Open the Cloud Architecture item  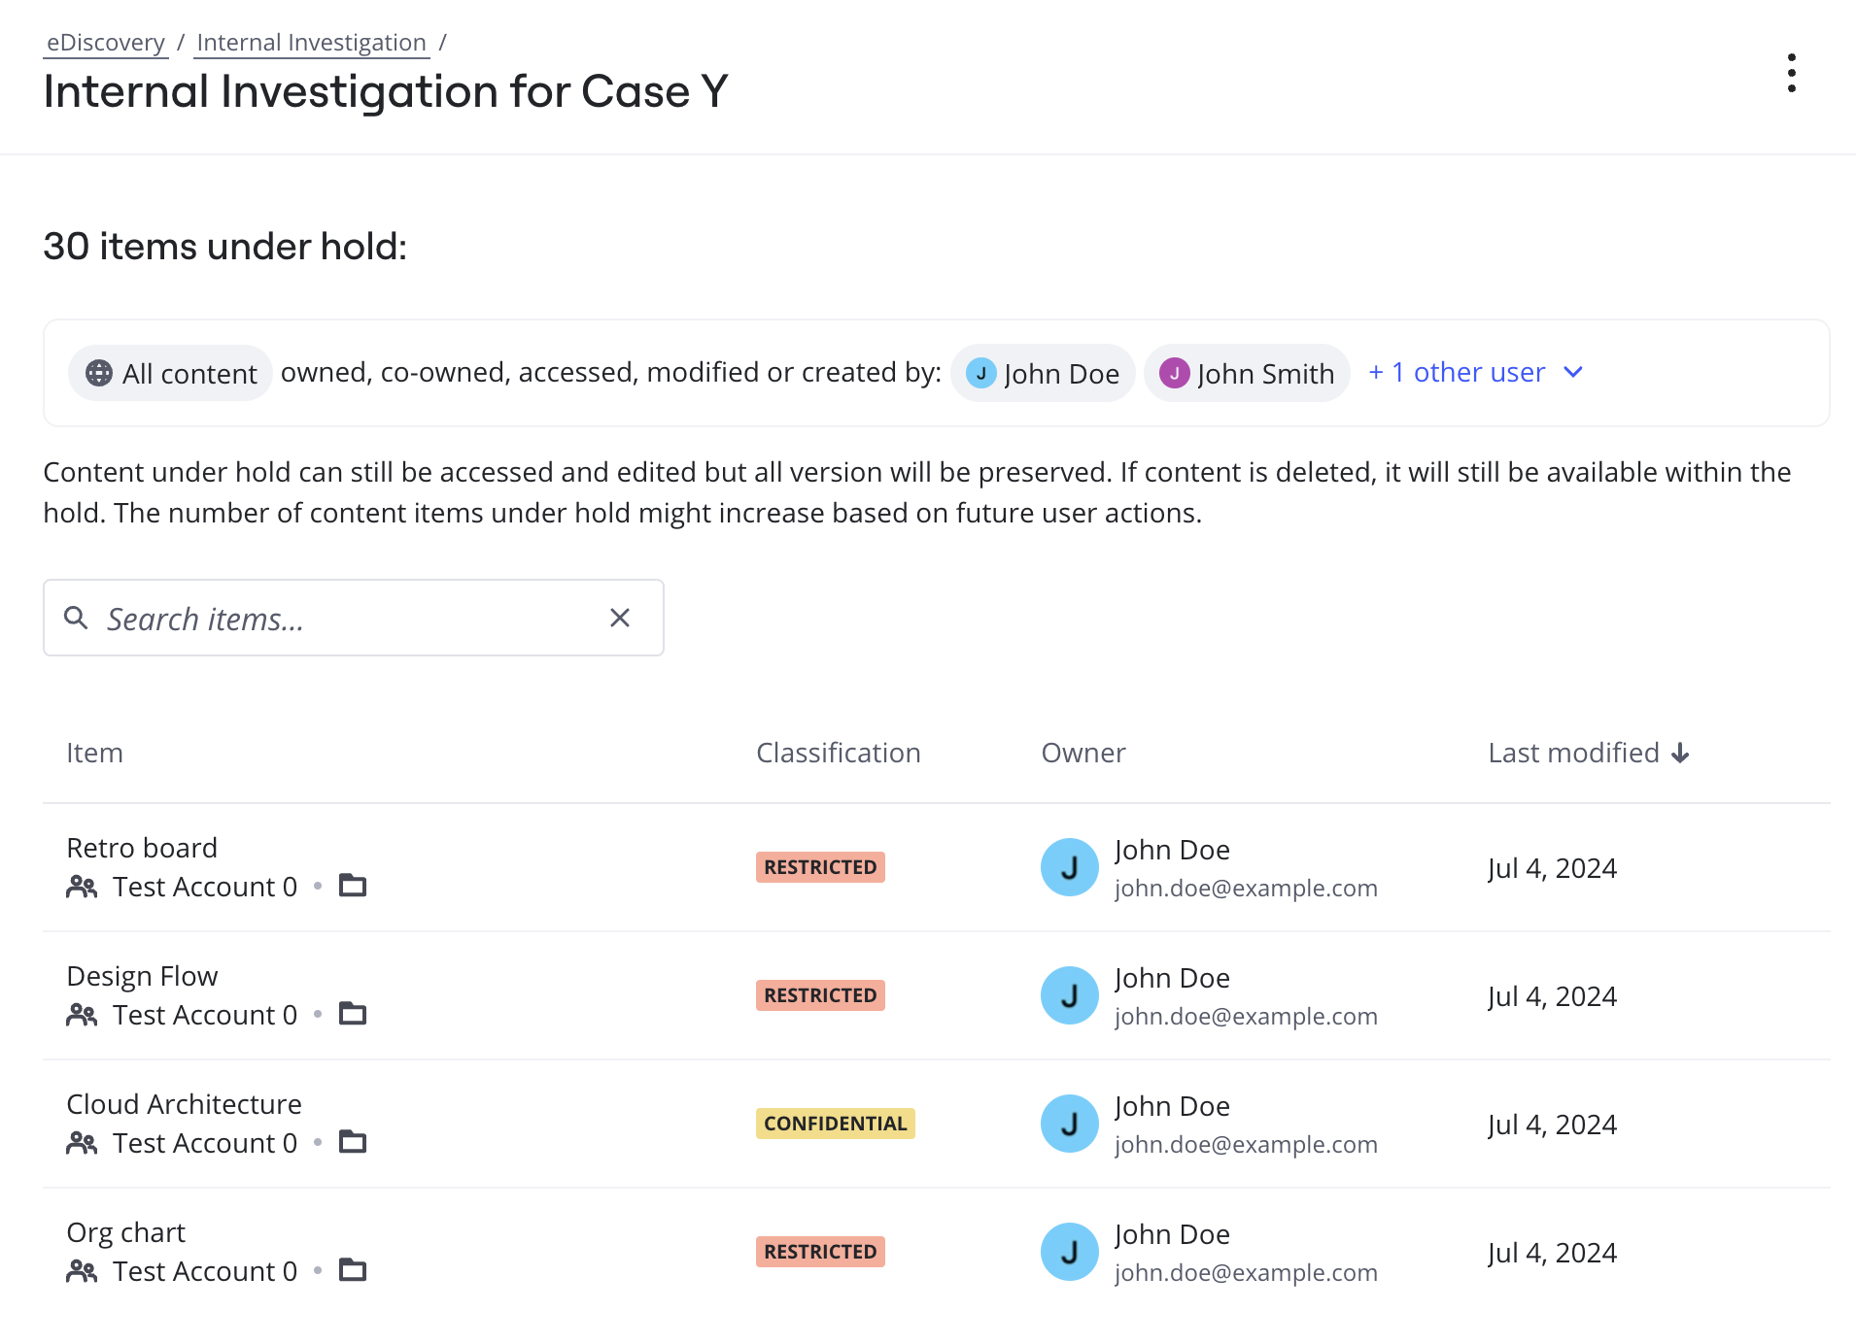(x=184, y=1104)
